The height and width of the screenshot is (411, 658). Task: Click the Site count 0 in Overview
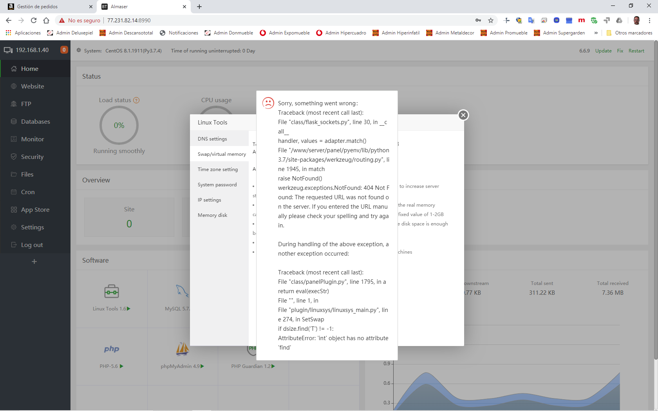pos(129,224)
